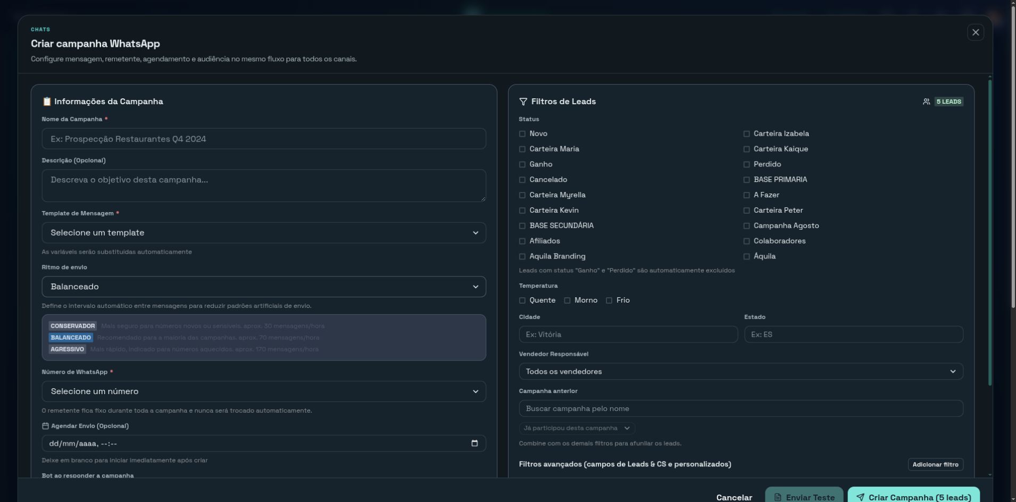Click the Agendar Envio date-time field
1016x502 pixels.
(x=264, y=444)
